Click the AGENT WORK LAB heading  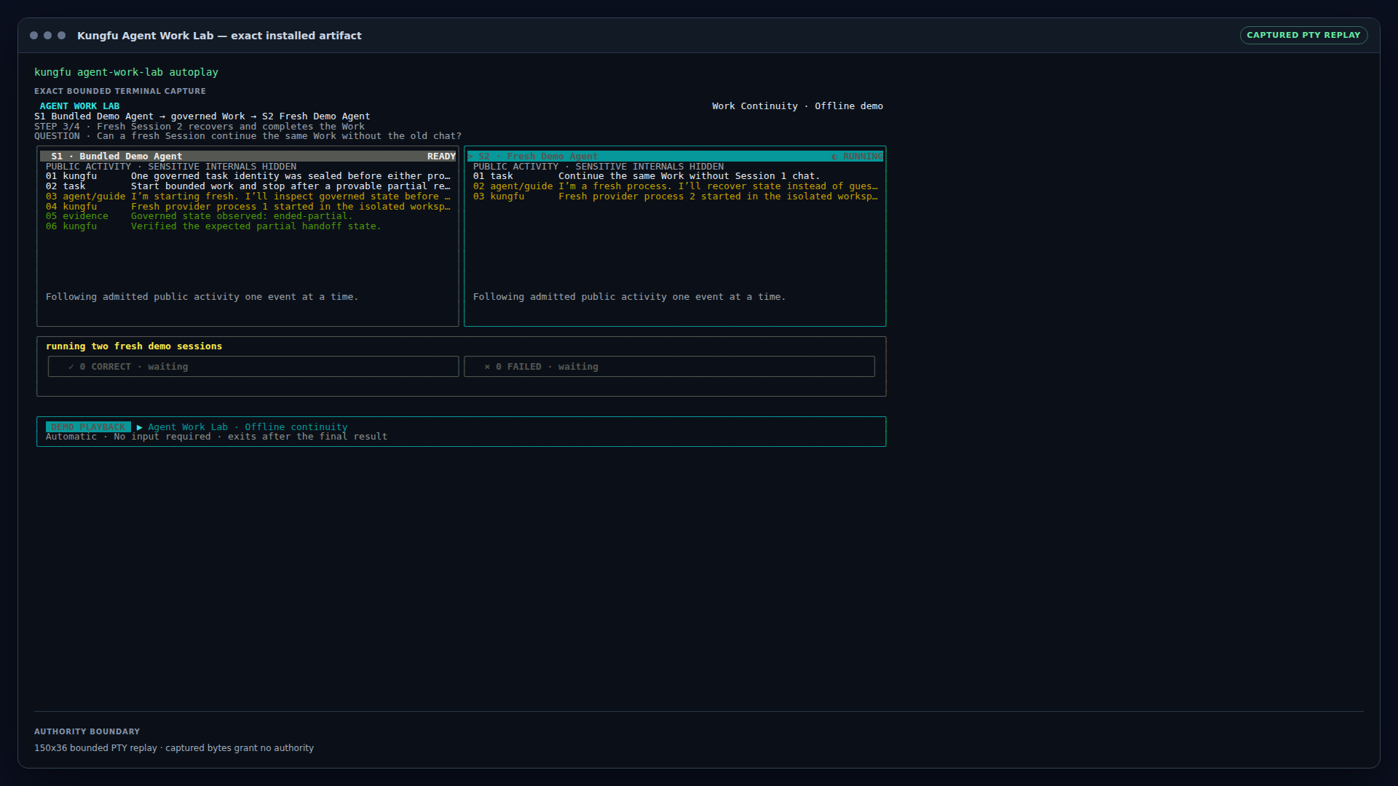tap(79, 106)
